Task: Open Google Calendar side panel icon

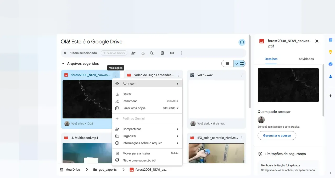Action: click(331, 40)
